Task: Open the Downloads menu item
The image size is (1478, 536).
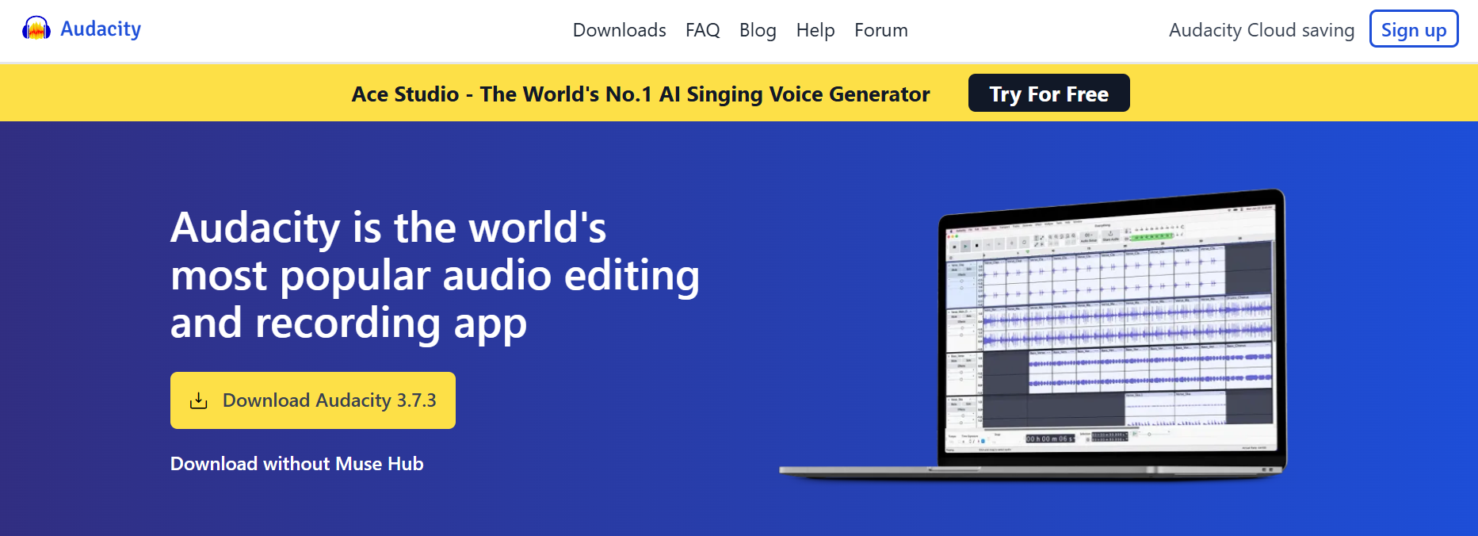Action: click(619, 30)
